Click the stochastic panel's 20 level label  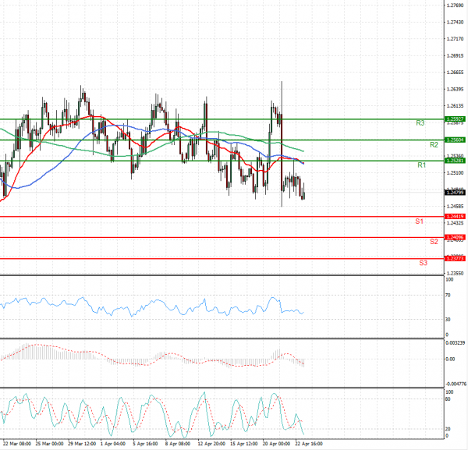(448, 429)
